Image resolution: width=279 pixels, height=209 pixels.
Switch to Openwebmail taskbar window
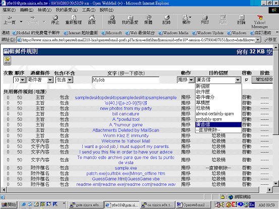193,205
